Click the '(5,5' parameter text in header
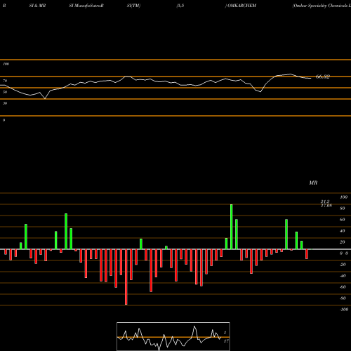 point(180,6)
